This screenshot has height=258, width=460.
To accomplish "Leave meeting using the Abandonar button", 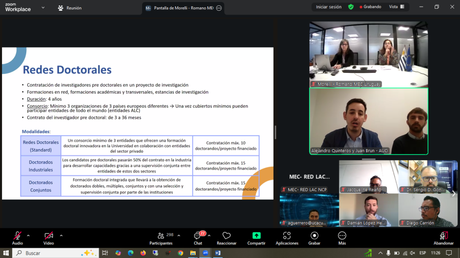I will coord(443,237).
